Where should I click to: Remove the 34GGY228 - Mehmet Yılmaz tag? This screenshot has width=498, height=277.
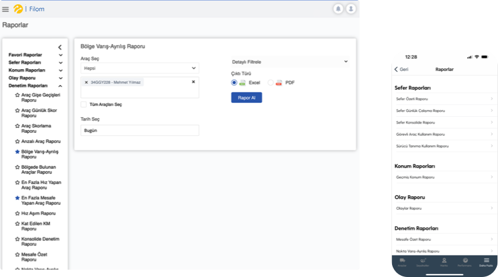click(86, 82)
